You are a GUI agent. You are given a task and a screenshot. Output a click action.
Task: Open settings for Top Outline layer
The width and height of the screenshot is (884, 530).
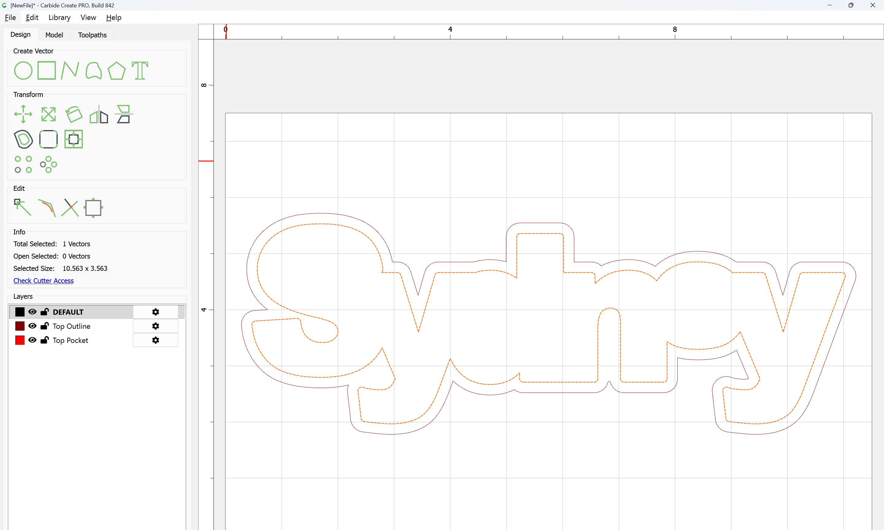155,326
